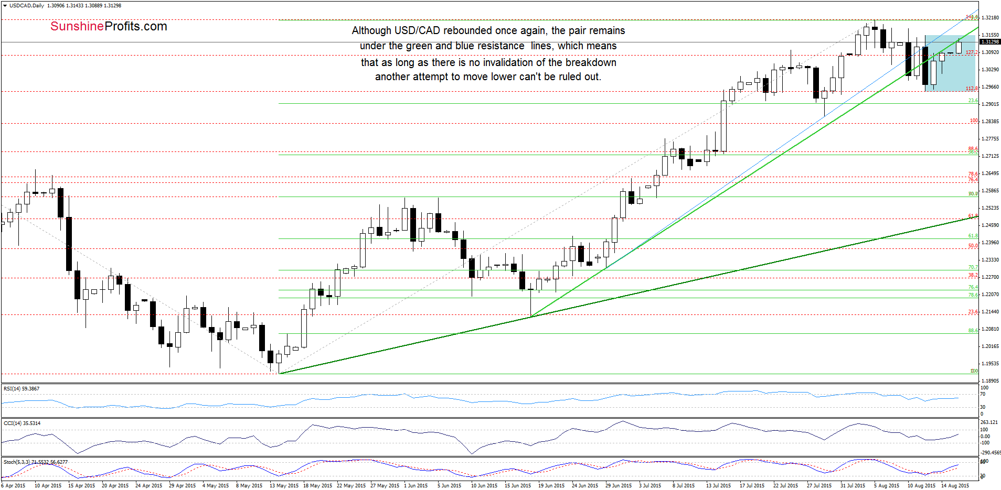The height and width of the screenshot is (490, 1001).
Task: Click the 13 May 2015 date label
Action: (x=284, y=486)
